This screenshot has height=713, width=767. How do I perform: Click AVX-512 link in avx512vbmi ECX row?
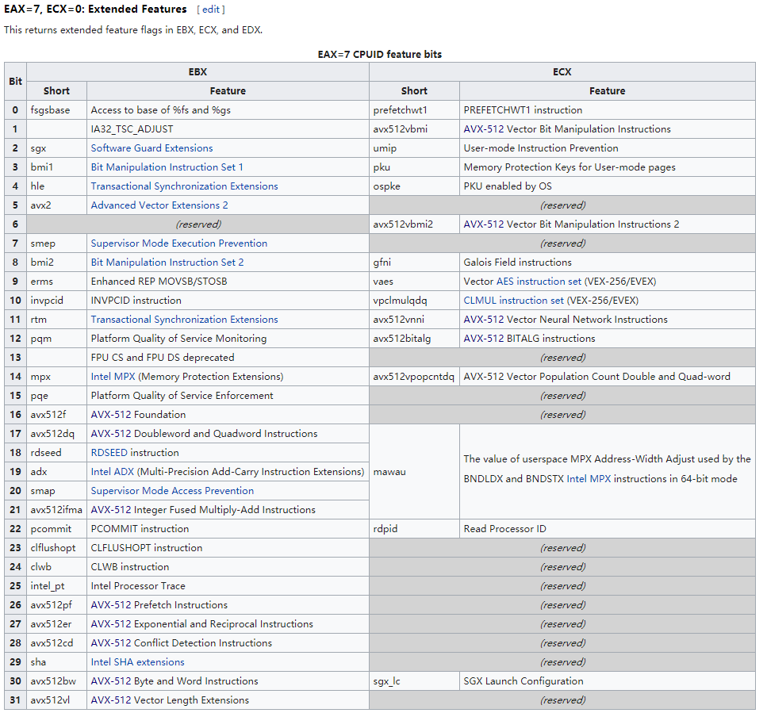484,129
